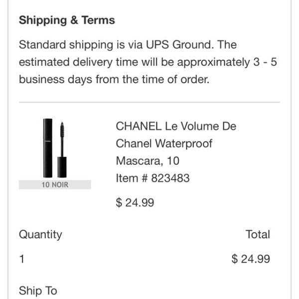Select the approximately 3 - 5 text
Viewport: 299px width, 299px height.
tap(227, 63)
